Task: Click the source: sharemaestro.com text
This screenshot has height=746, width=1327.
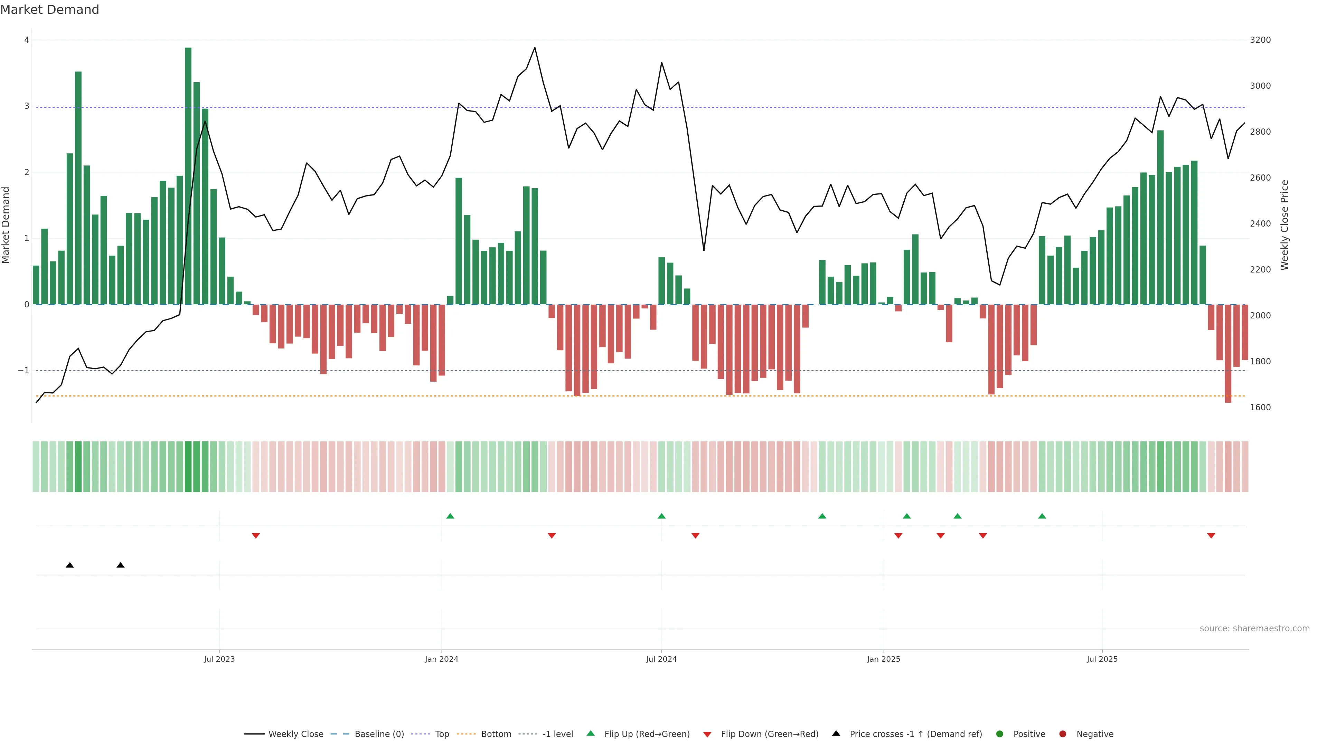Action: click(x=1254, y=628)
